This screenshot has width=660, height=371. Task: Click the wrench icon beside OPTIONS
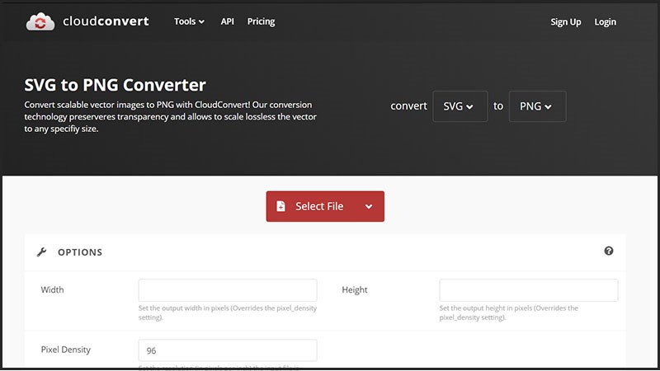41,252
